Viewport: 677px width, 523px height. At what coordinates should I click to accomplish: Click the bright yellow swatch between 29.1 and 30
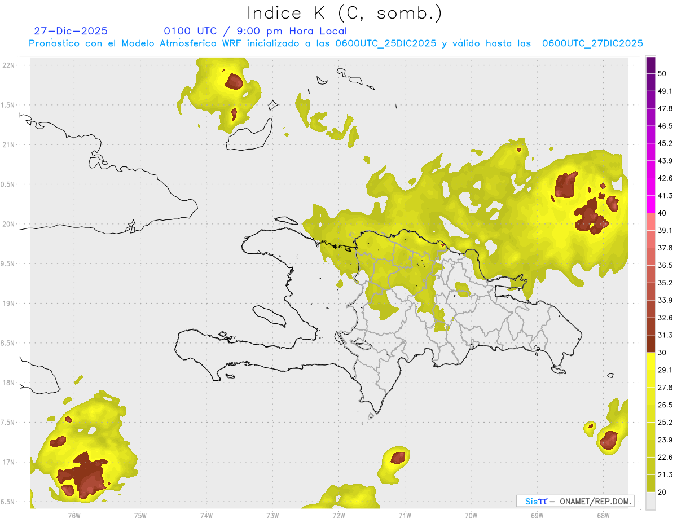(x=650, y=361)
